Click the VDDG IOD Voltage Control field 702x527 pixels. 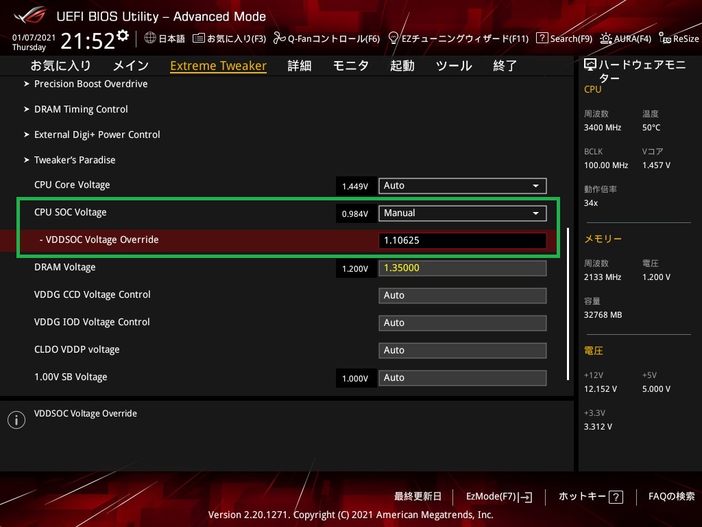pyautogui.click(x=463, y=323)
